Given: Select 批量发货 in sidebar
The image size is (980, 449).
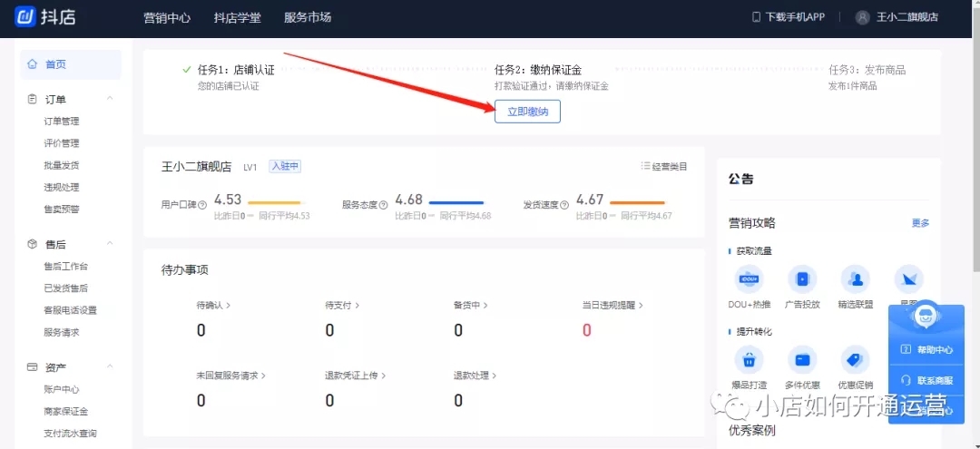Looking at the screenshot, I should (x=62, y=165).
